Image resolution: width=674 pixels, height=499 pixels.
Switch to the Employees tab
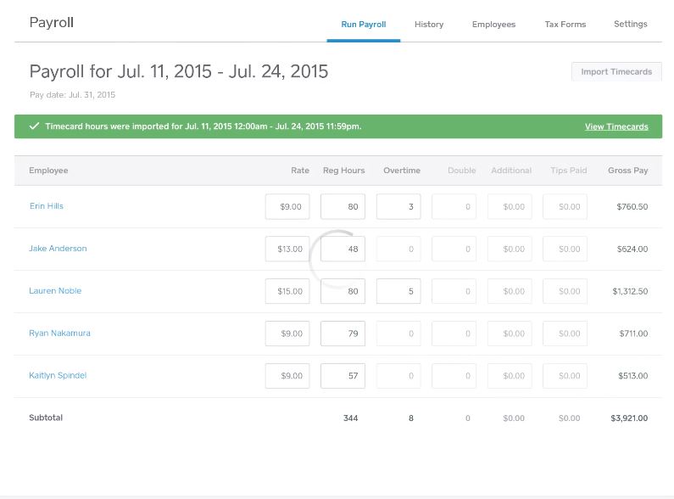pos(493,25)
